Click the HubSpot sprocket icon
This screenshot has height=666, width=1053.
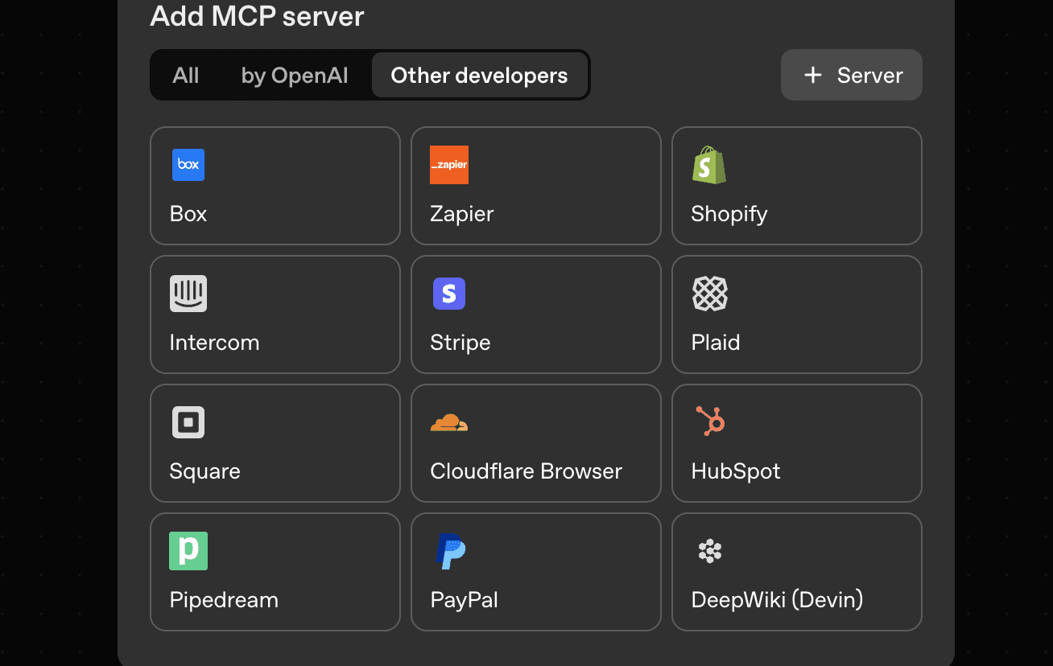pyautogui.click(x=709, y=422)
